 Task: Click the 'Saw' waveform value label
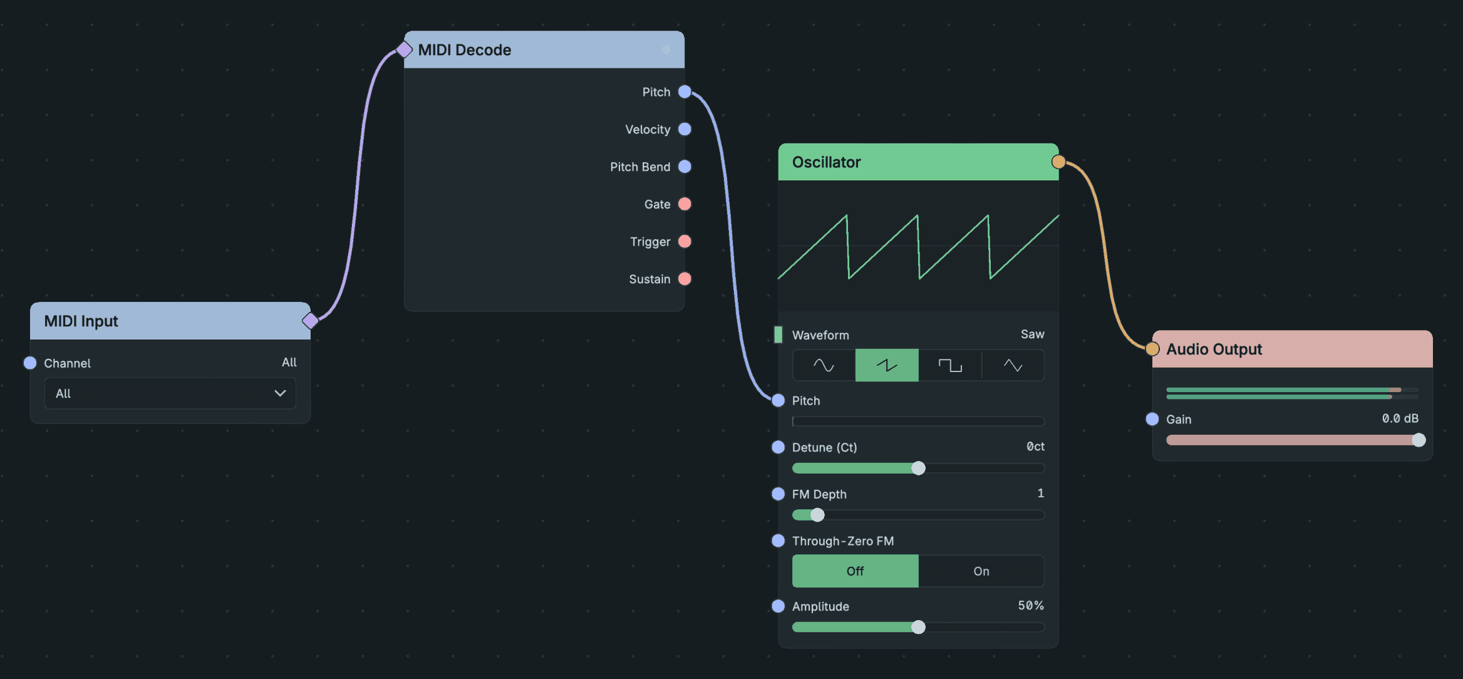pyautogui.click(x=1033, y=334)
